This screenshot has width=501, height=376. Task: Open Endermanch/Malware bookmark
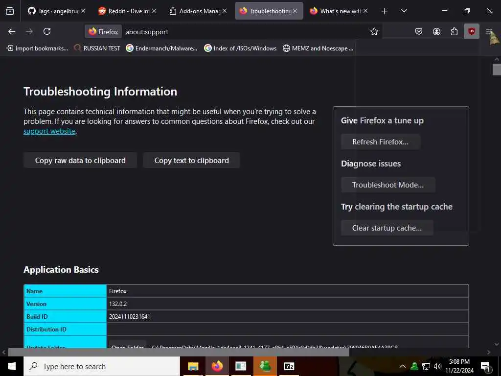pyautogui.click(x=161, y=48)
